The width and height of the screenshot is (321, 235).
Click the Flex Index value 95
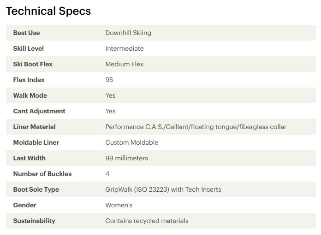pos(109,80)
